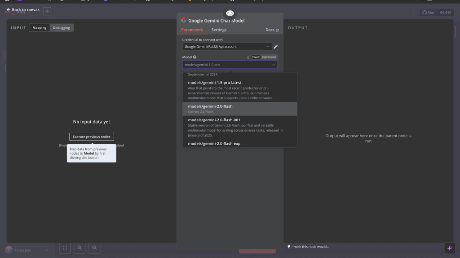Switch input view to Mapping
The width and height of the screenshot is (460, 258).
click(x=40, y=27)
